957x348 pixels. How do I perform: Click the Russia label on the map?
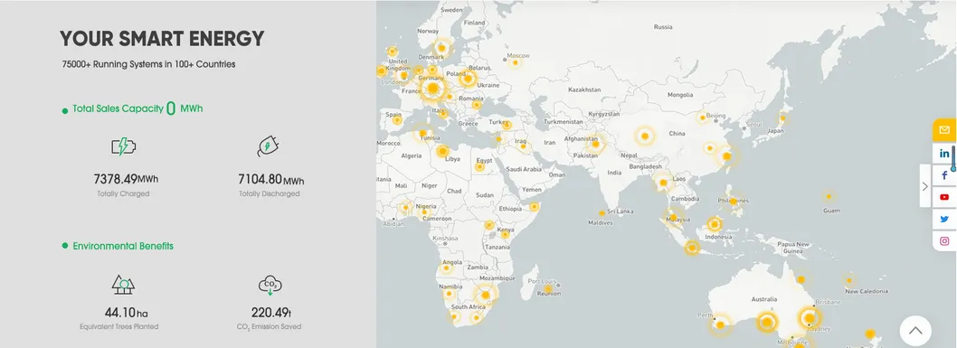tap(663, 27)
